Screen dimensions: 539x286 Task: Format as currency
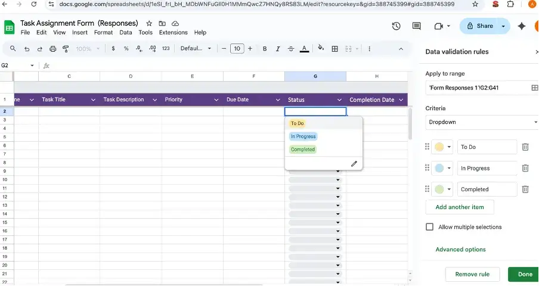point(113,49)
